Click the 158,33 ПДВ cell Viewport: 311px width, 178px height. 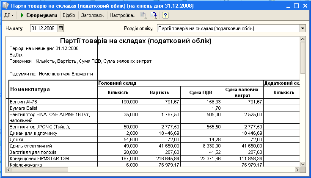tap(201, 102)
